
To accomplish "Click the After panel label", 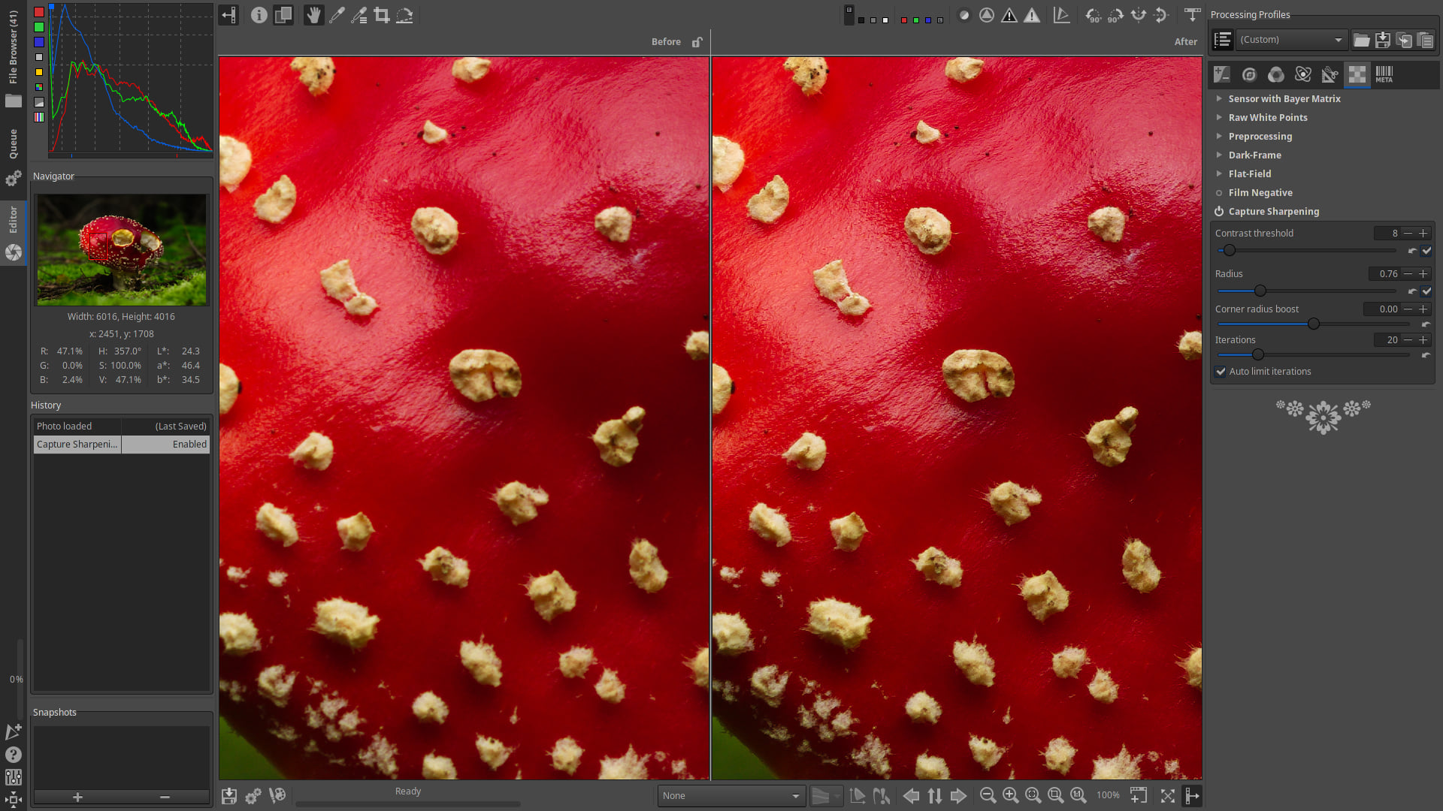I will 1186,41.
